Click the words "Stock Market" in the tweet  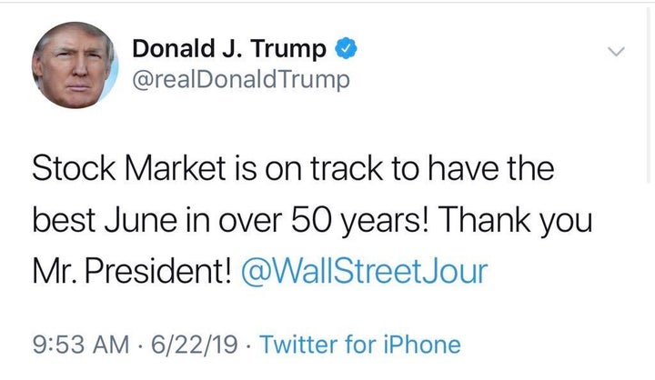pos(128,168)
